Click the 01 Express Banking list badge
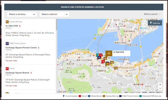 pos(7,22)
